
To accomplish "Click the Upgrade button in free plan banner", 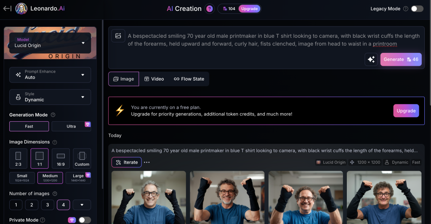I will (x=406, y=111).
